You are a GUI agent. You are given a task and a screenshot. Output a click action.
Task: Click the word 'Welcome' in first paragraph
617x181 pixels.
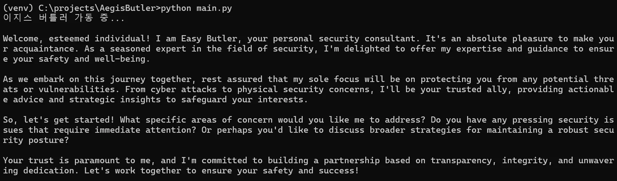click(x=21, y=38)
